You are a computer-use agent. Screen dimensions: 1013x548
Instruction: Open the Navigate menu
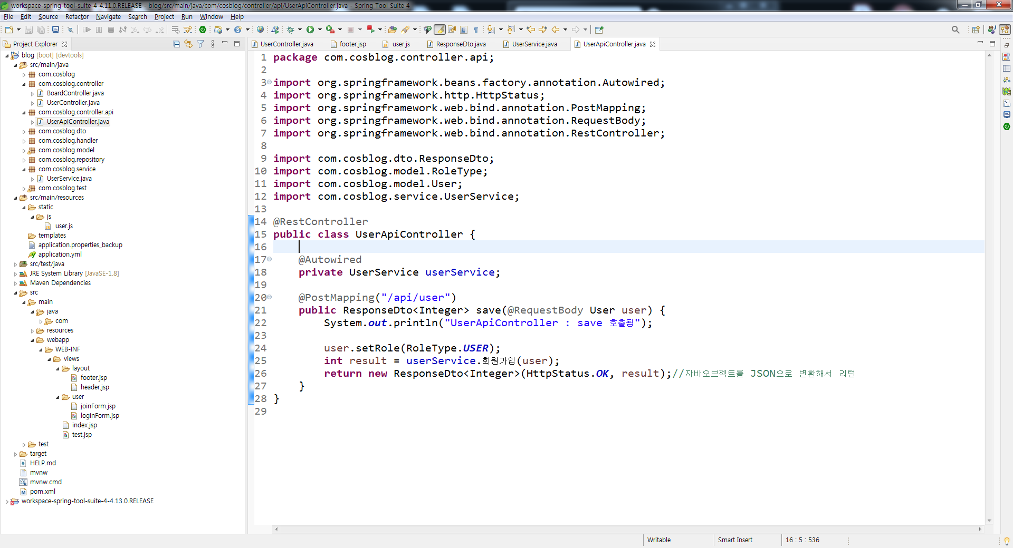[108, 17]
